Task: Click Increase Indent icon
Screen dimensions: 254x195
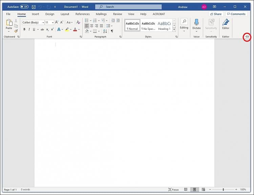Action: coord(118,20)
